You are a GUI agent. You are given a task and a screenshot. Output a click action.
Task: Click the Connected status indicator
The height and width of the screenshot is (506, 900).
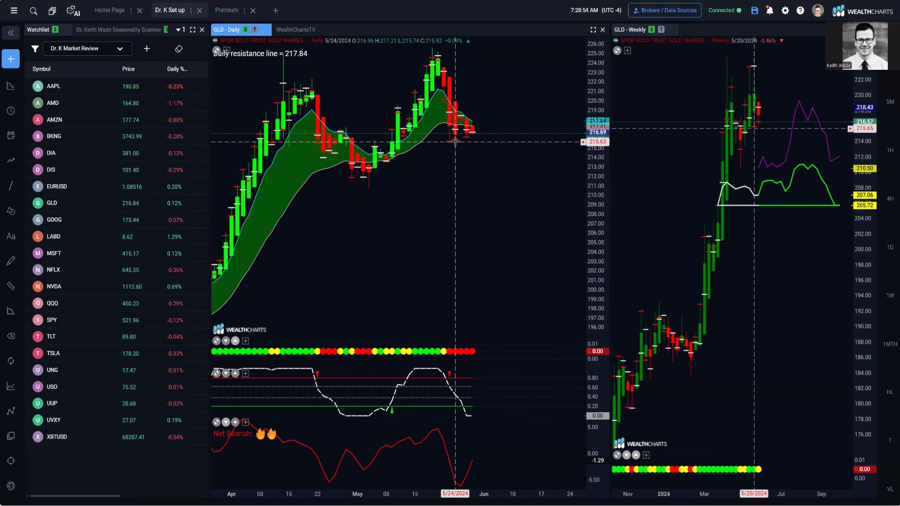pyautogui.click(x=725, y=10)
